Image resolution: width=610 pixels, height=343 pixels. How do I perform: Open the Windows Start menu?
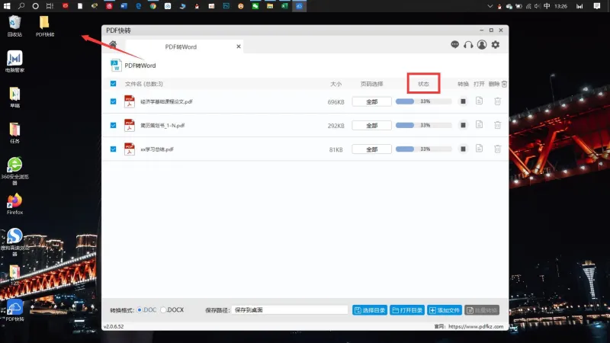(7, 6)
